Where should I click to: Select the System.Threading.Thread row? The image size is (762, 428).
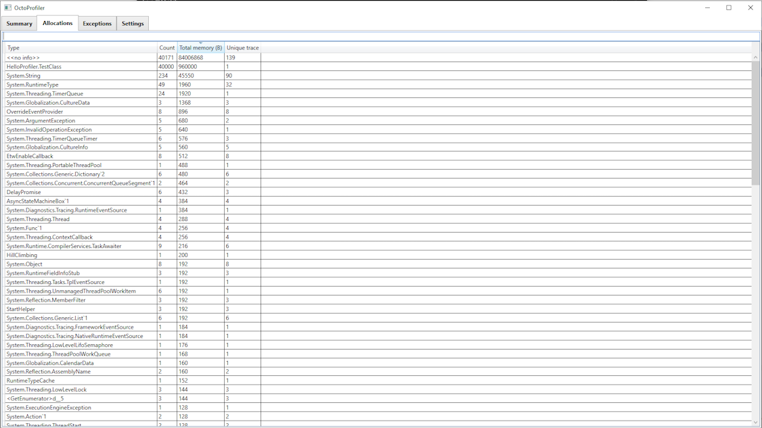coord(378,219)
